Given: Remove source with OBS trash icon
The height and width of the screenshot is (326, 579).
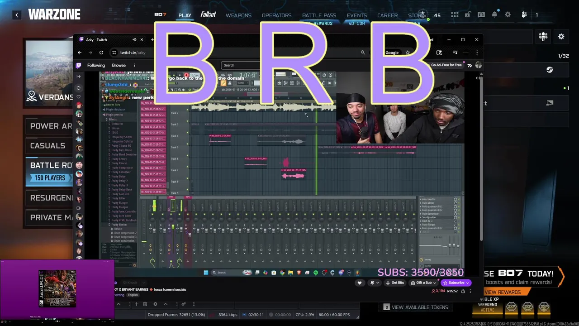Looking at the screenshot, I should (x=145, y=304).
